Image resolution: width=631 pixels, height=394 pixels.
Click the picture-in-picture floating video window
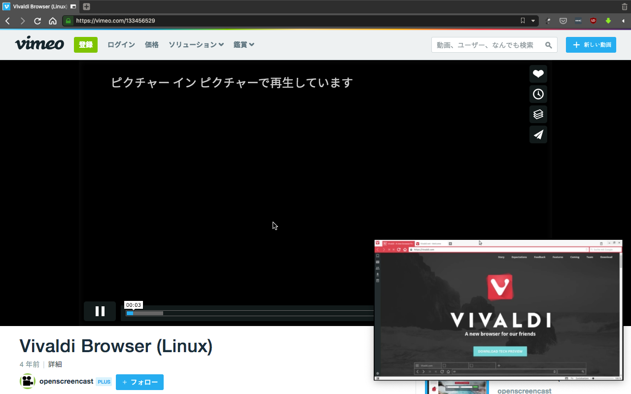pos(498,310)
